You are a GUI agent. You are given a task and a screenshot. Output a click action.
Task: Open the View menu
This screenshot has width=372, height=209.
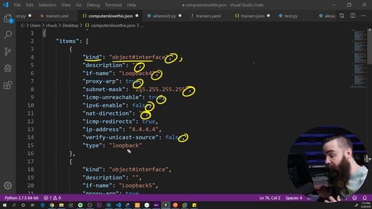click(66, 5)
